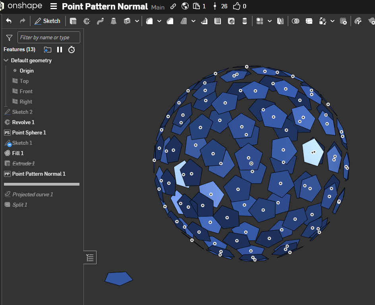Click the Sketch button
This screenshot has height=305, width=375.
(x=47, y=21)
